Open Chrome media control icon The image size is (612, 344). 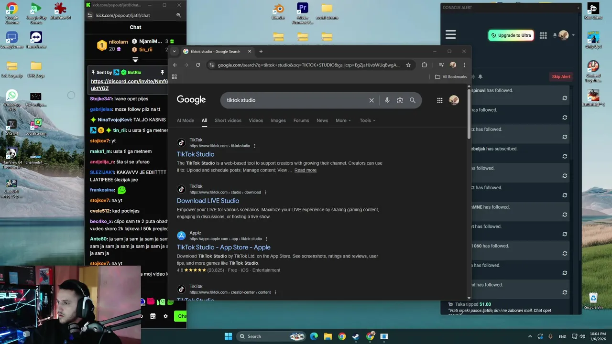[x=441, y=65]
